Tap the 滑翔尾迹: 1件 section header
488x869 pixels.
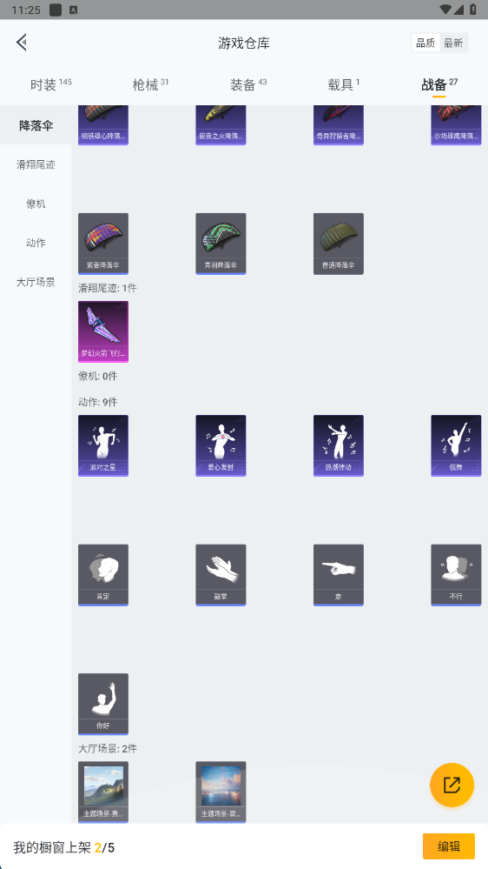[x=108, y=288]
